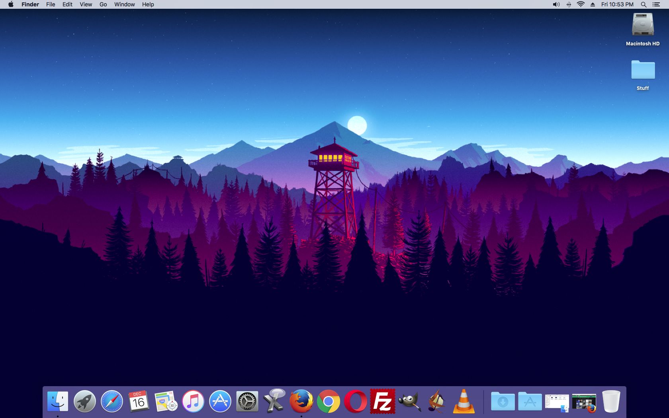Open Bluetooth status menu
Image resolution: width=669 pixels, height=418 pixels.
click(x=569, y=4)
